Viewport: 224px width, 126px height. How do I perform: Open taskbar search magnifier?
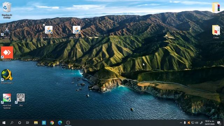(x=12, y=123)
